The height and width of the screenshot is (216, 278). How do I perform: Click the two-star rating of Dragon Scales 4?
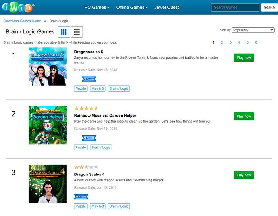click(86, 167)
